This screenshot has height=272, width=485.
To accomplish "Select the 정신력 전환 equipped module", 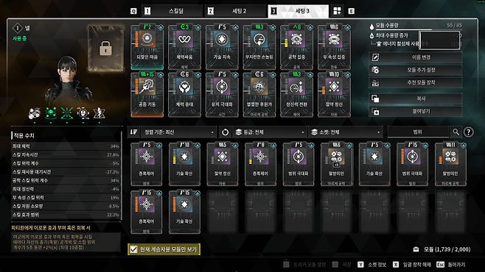I will [296, 94].
